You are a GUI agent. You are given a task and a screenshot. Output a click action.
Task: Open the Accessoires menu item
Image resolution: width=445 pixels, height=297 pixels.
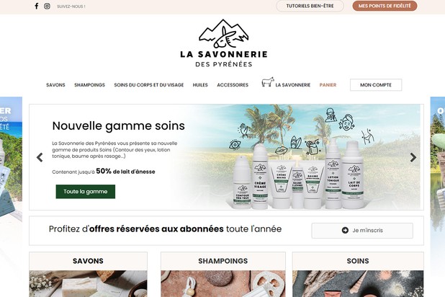coord(233,85)
